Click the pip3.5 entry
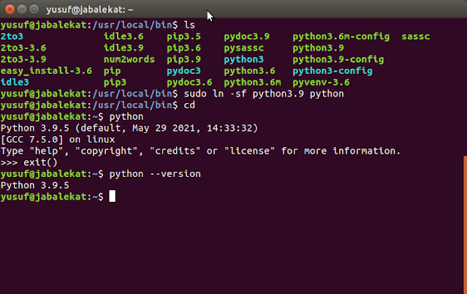This screenshot has height=294, width=467. point(183,37)
